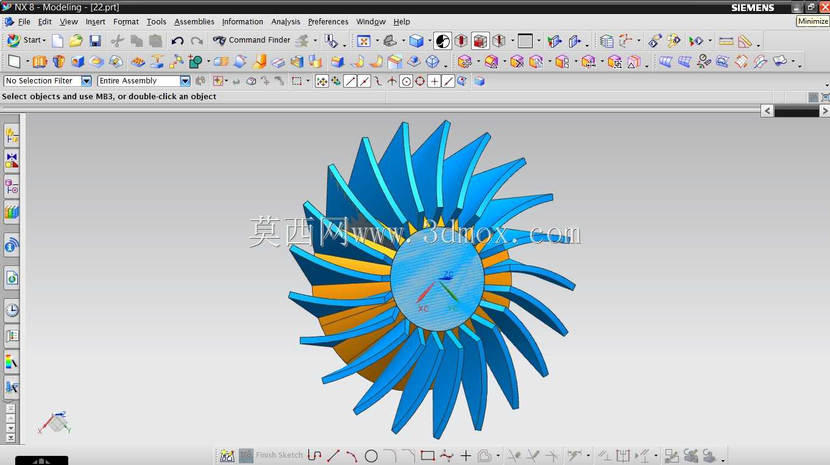
Task: Expand the Unite boolean dropdown arrow
Action: point(208,61)
